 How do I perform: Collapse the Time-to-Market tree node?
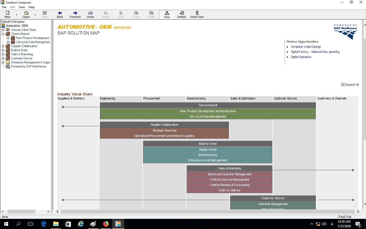[3, 34]
